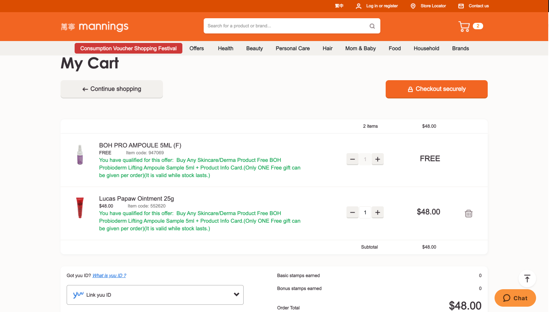Viewport: 549px width, 312px height.
Task: Open Consumption Voucher Shopping Festival
Action: tap(128, 48)
